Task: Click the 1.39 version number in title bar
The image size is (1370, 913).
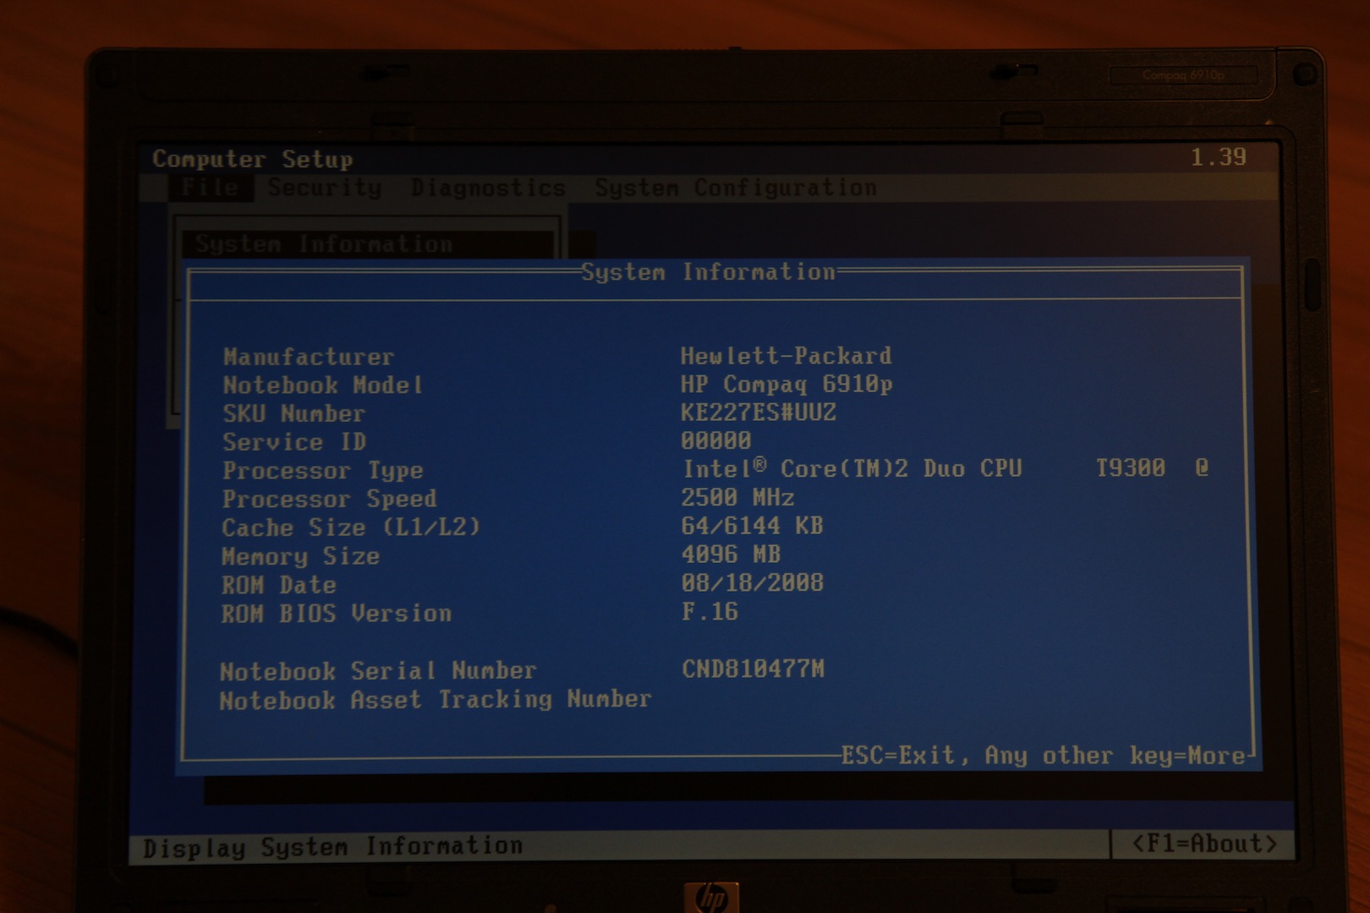Action: (1218, 157)
